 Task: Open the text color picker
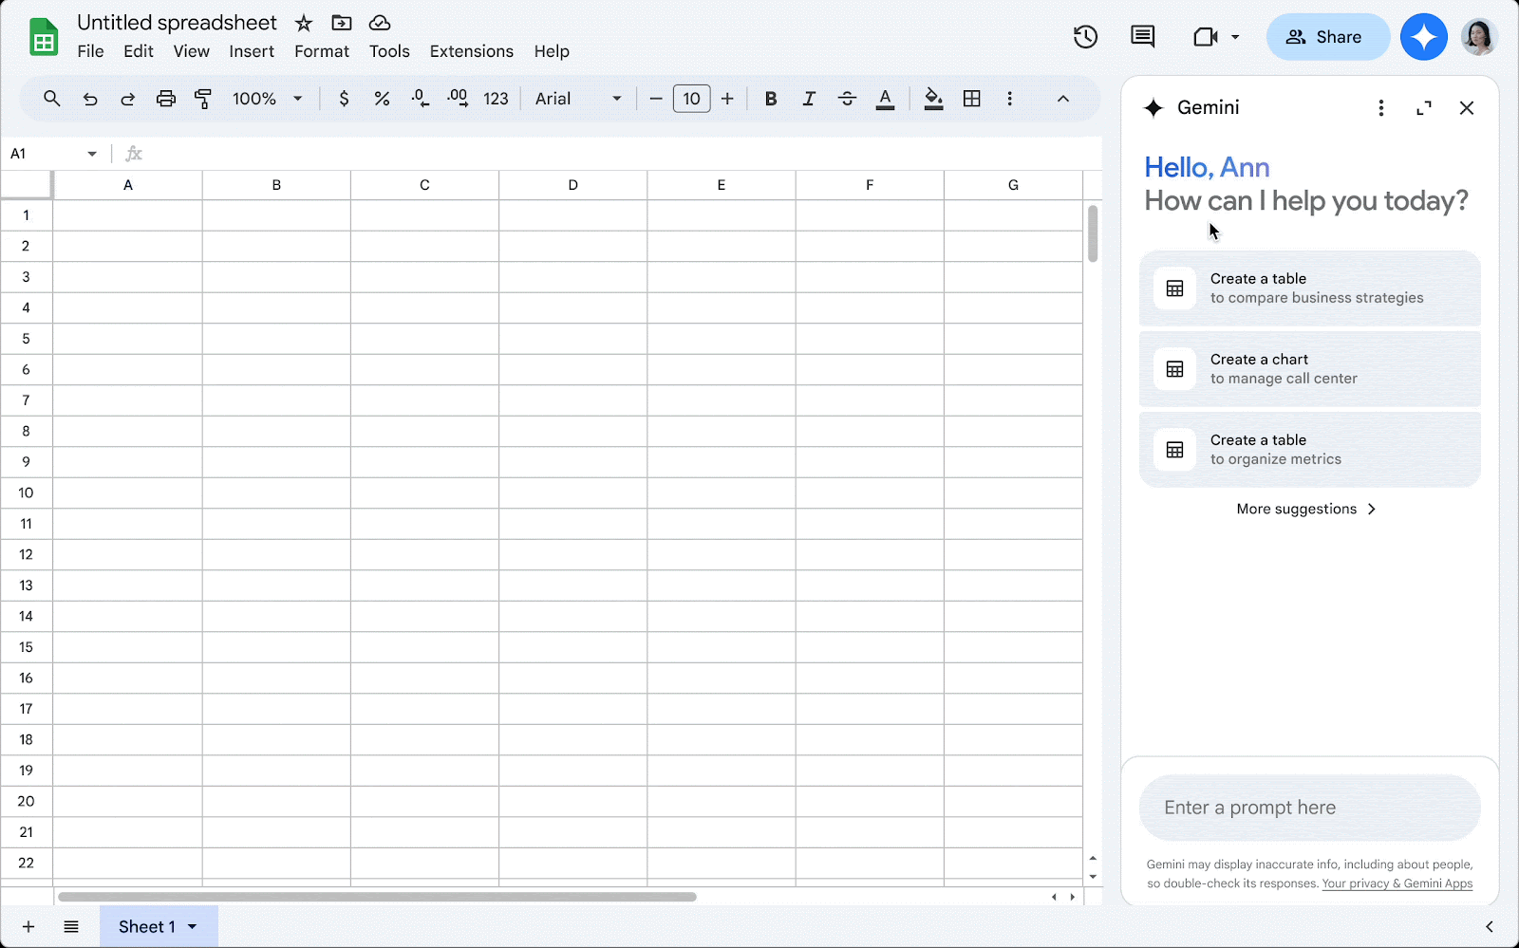pos(885,98)
